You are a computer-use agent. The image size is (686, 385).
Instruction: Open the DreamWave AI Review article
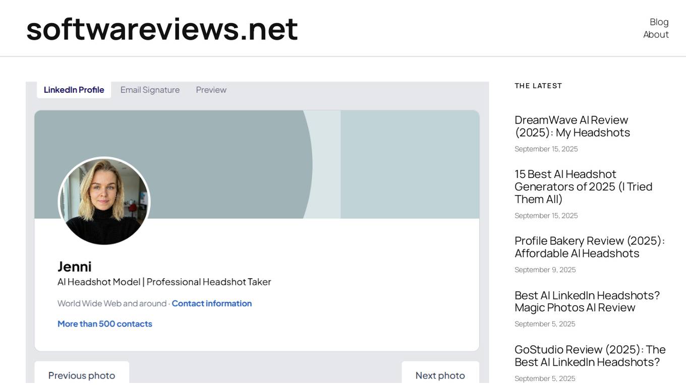pos(572,126)
